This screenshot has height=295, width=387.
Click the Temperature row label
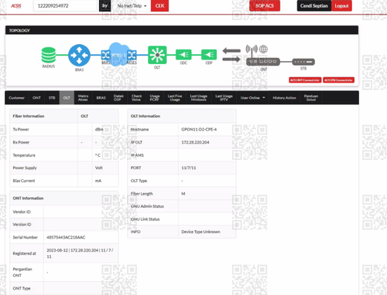coord(24,155)
